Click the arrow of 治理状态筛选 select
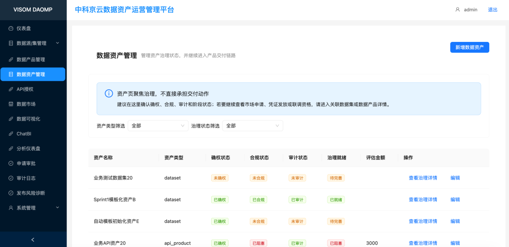509x247 pixels. 277,126
